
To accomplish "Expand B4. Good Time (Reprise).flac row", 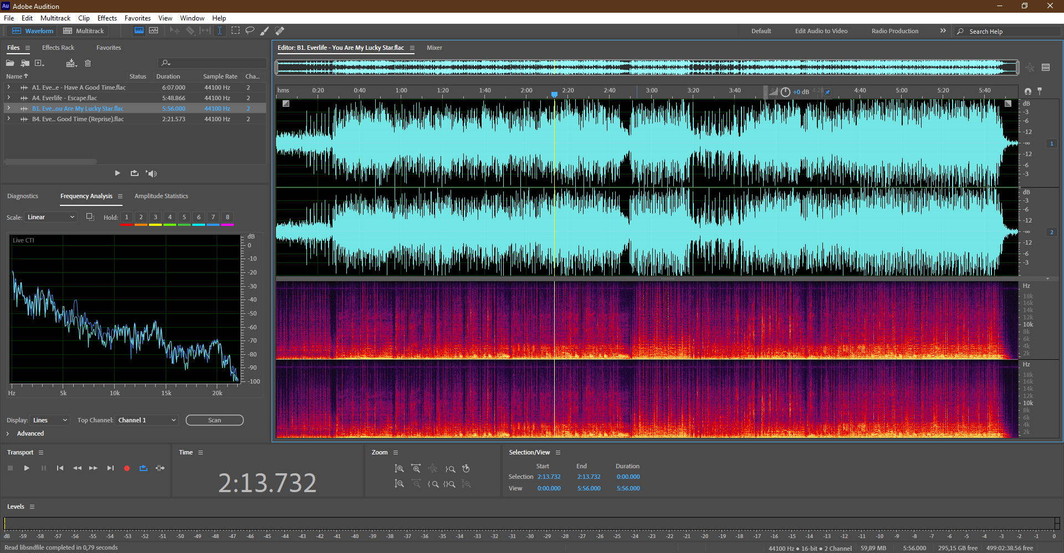I will pos(8,119).
